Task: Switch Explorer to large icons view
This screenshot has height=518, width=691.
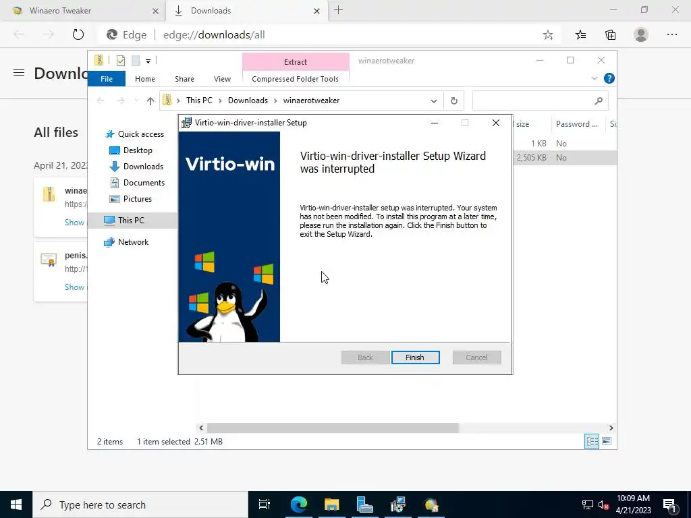Action: 607,441
